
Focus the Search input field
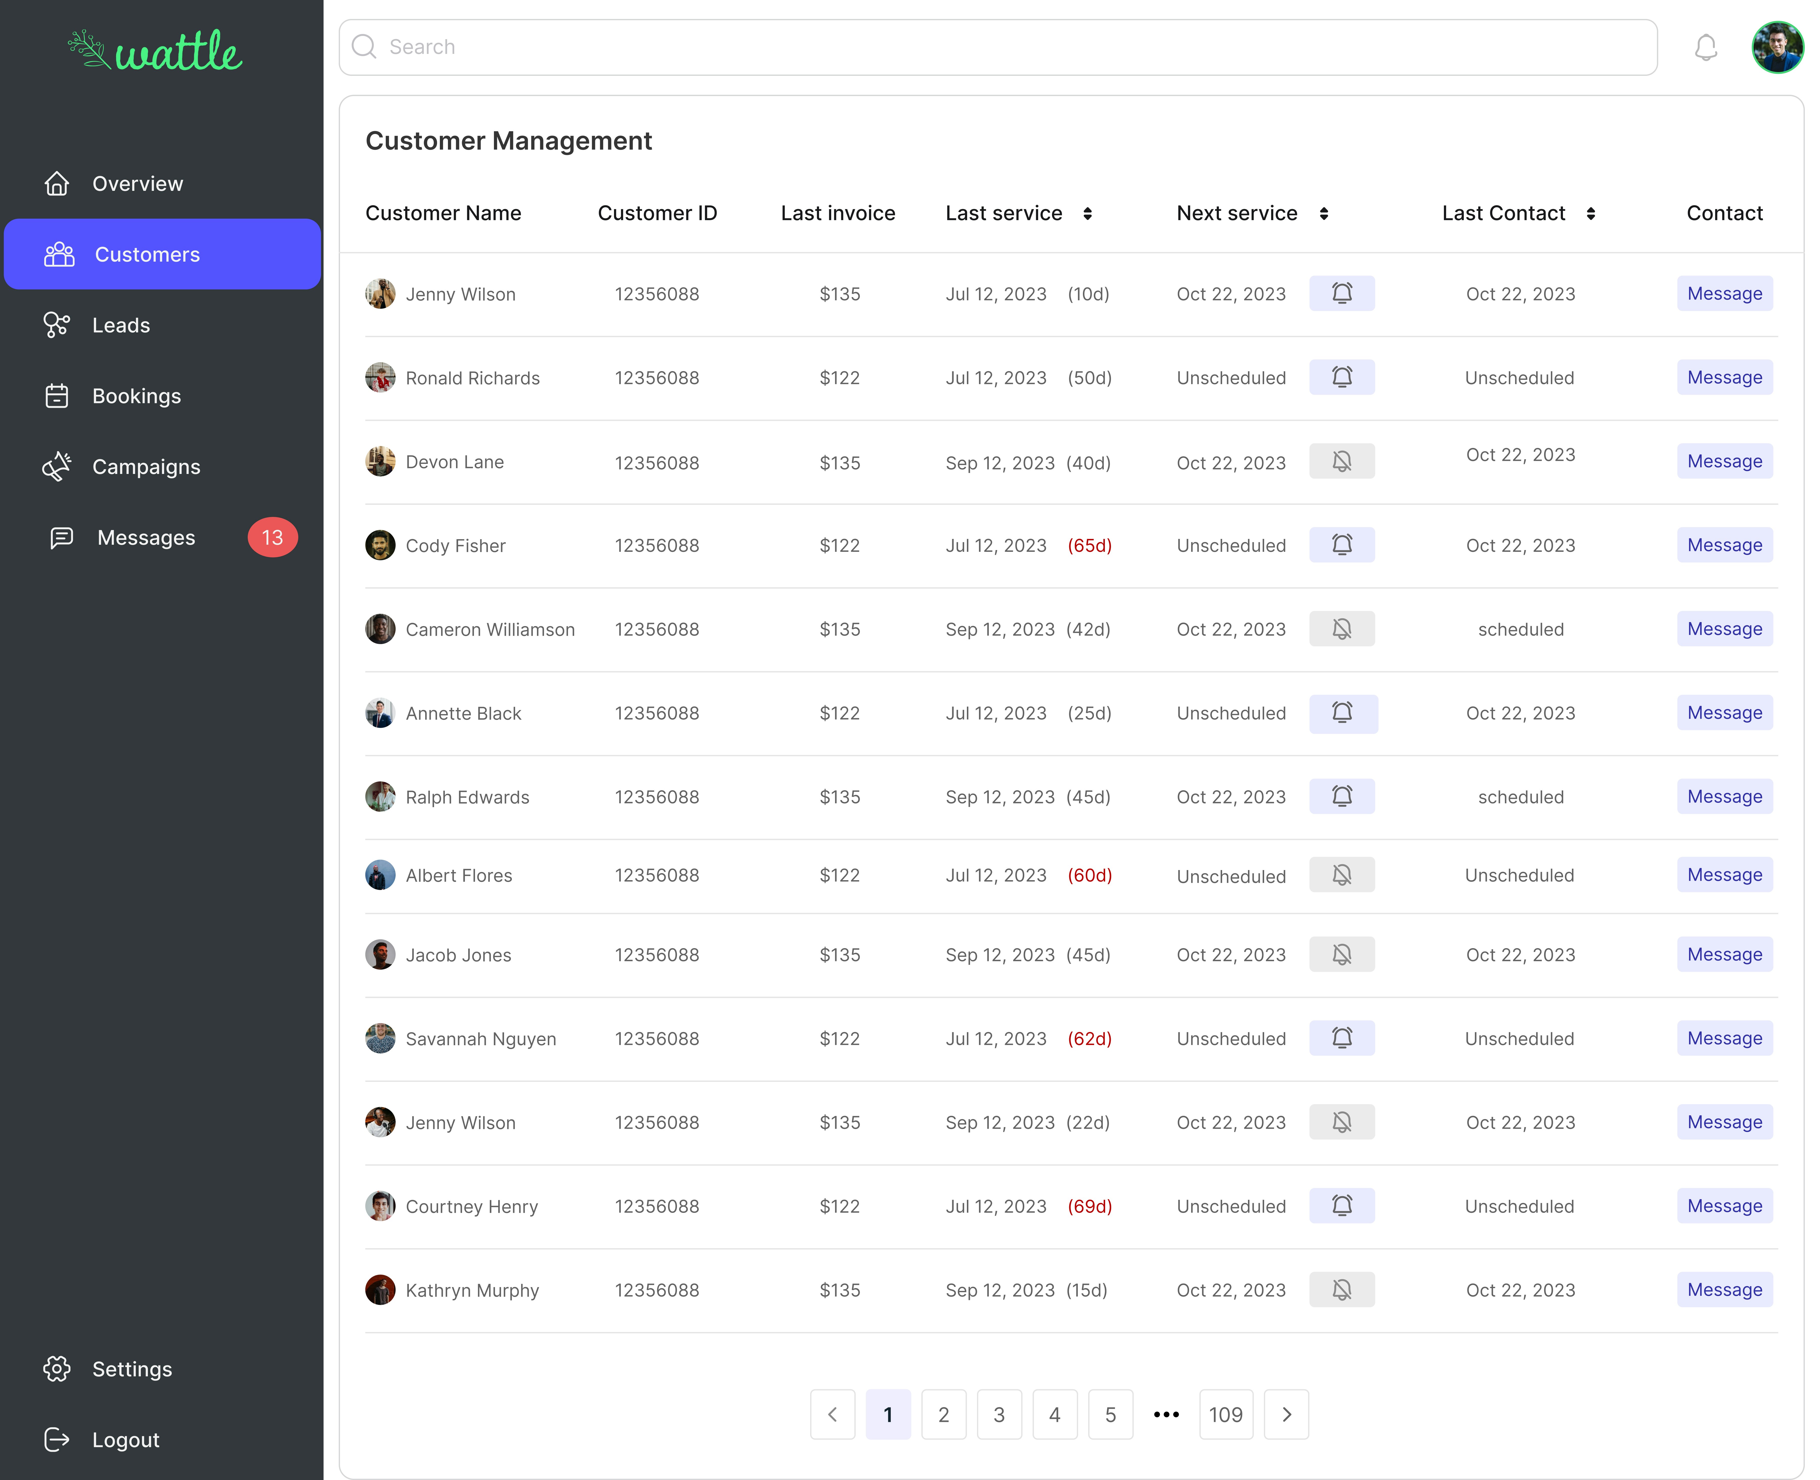[997, 47]
